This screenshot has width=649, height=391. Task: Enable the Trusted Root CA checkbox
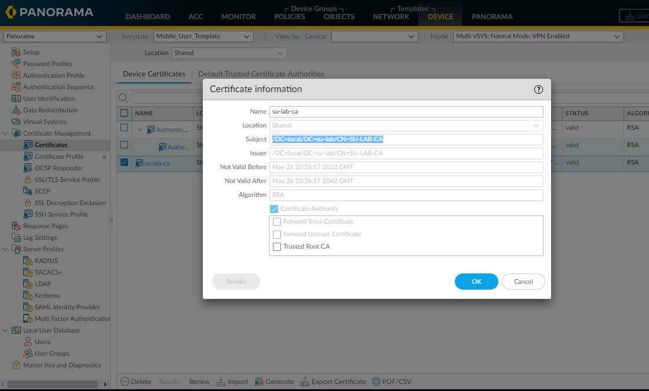[x=277, y=246]
